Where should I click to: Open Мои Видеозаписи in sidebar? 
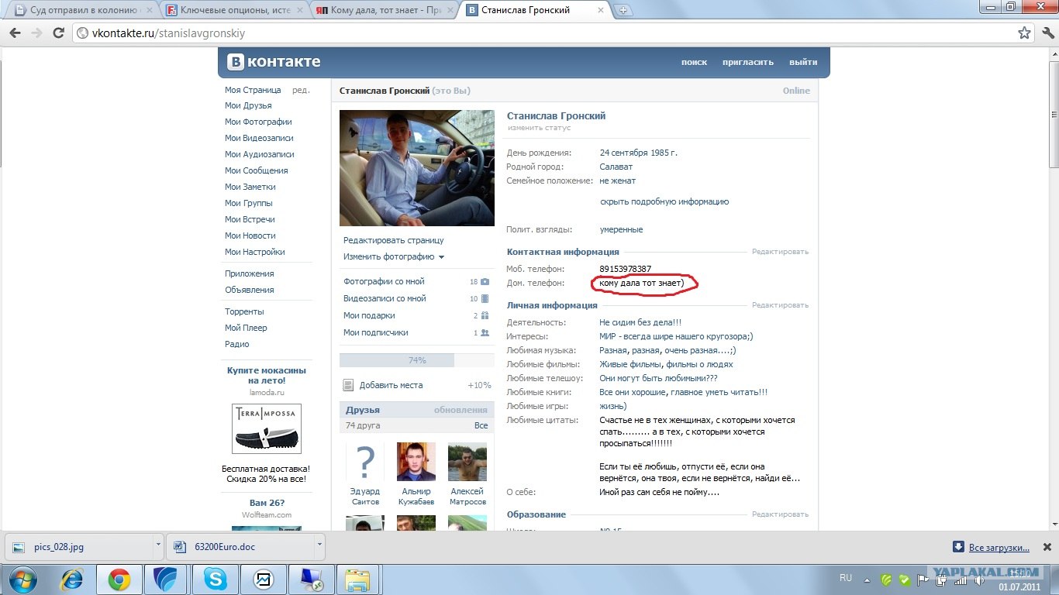click(x=259, y=139)
